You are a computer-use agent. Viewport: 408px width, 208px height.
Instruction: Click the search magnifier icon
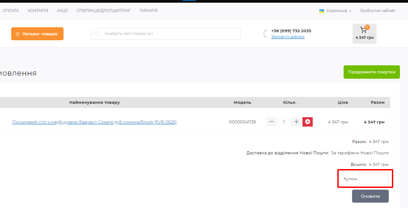click(98, 34)
